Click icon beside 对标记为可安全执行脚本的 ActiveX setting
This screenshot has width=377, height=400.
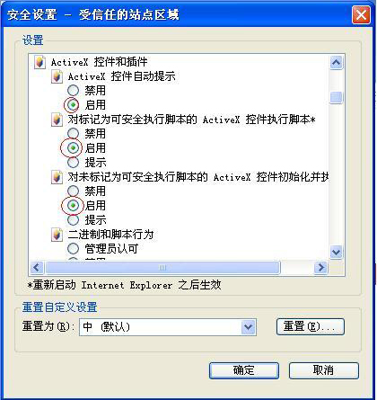57,120
